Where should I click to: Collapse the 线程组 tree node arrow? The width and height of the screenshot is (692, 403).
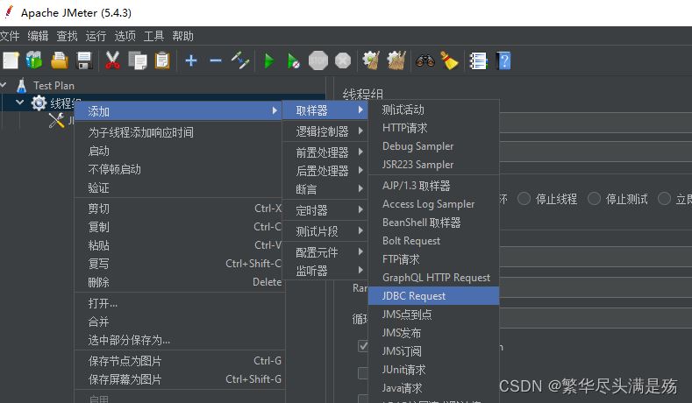click(20, 103)
